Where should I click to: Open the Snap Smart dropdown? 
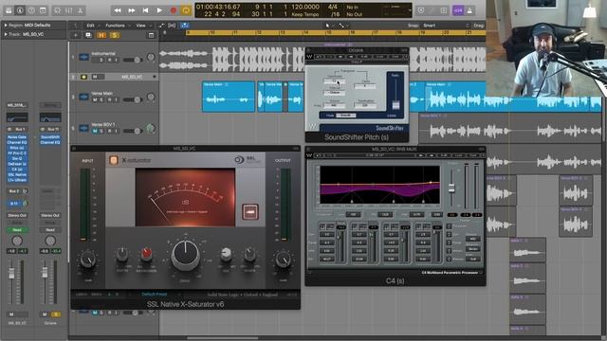click(446, 26)
